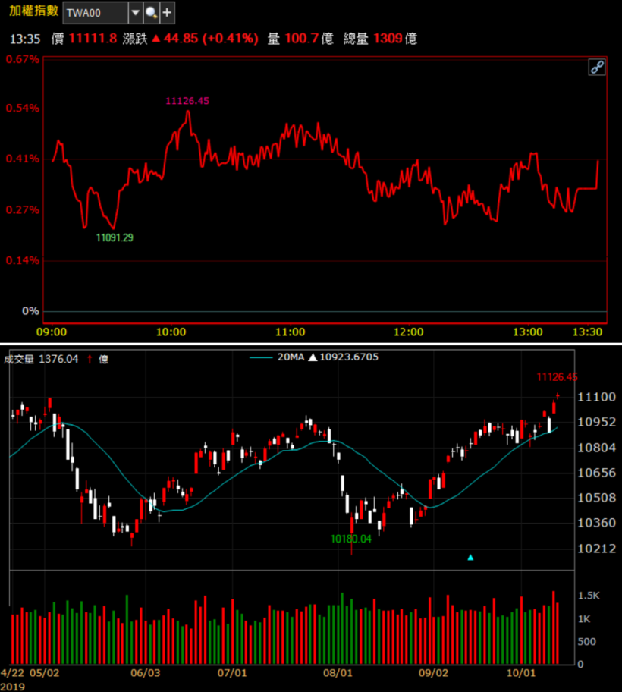
Task: Click the 0.14% axis label
Action: click(x=23, y=261)
